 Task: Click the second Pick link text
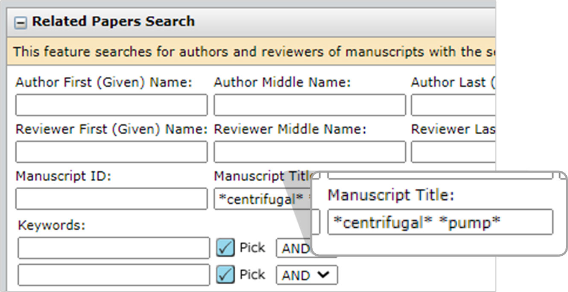pos(252,275)
